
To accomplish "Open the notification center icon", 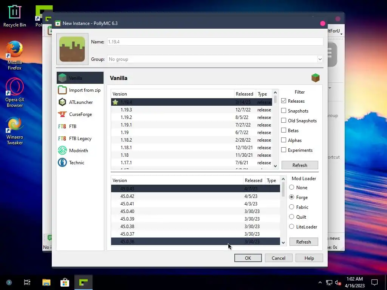I will pos(375,282).
